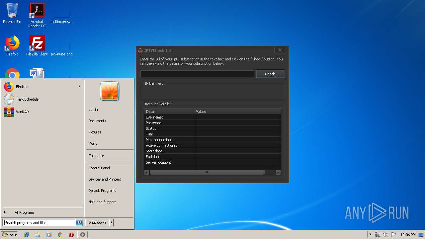Click the volume tray icon
Screen dimensions: 425x239
[x=385, y=235]
